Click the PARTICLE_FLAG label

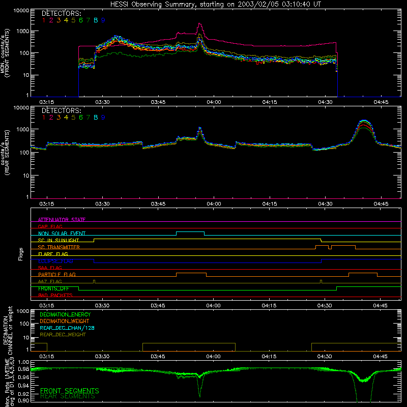click(57, 274)
